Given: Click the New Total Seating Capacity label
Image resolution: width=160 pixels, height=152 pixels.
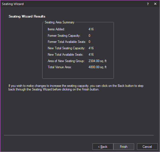Looking at the screenshot, I should tap(67, 48).
